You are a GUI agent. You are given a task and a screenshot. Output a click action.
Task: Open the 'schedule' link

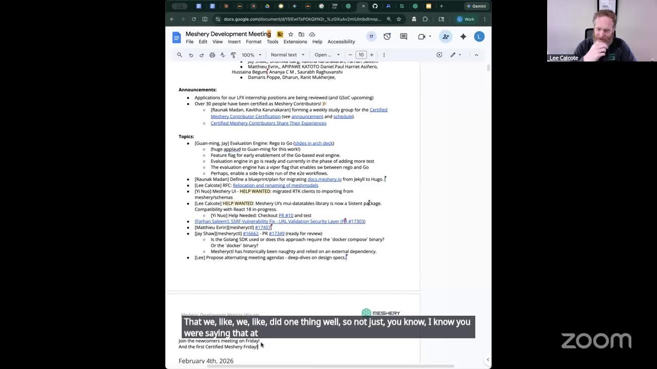[343, 116]
